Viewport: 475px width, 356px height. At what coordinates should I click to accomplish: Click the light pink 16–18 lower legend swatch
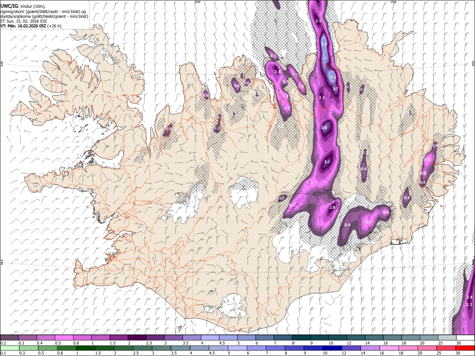pyautogui.click(x=389, y=348)
